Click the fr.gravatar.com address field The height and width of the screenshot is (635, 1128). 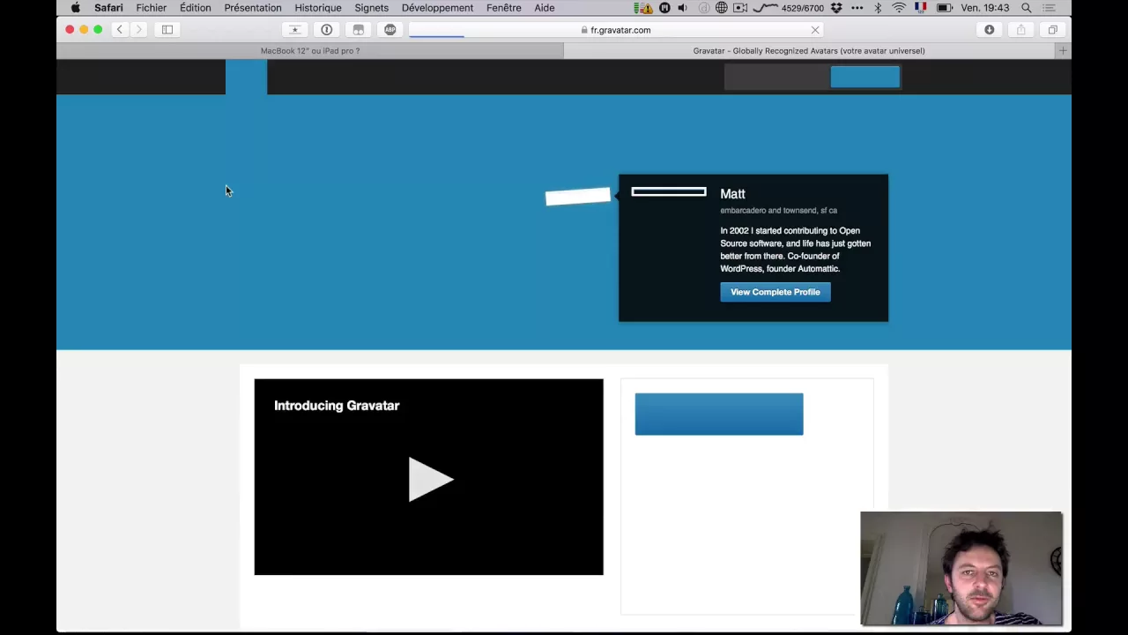pos(616,30)
